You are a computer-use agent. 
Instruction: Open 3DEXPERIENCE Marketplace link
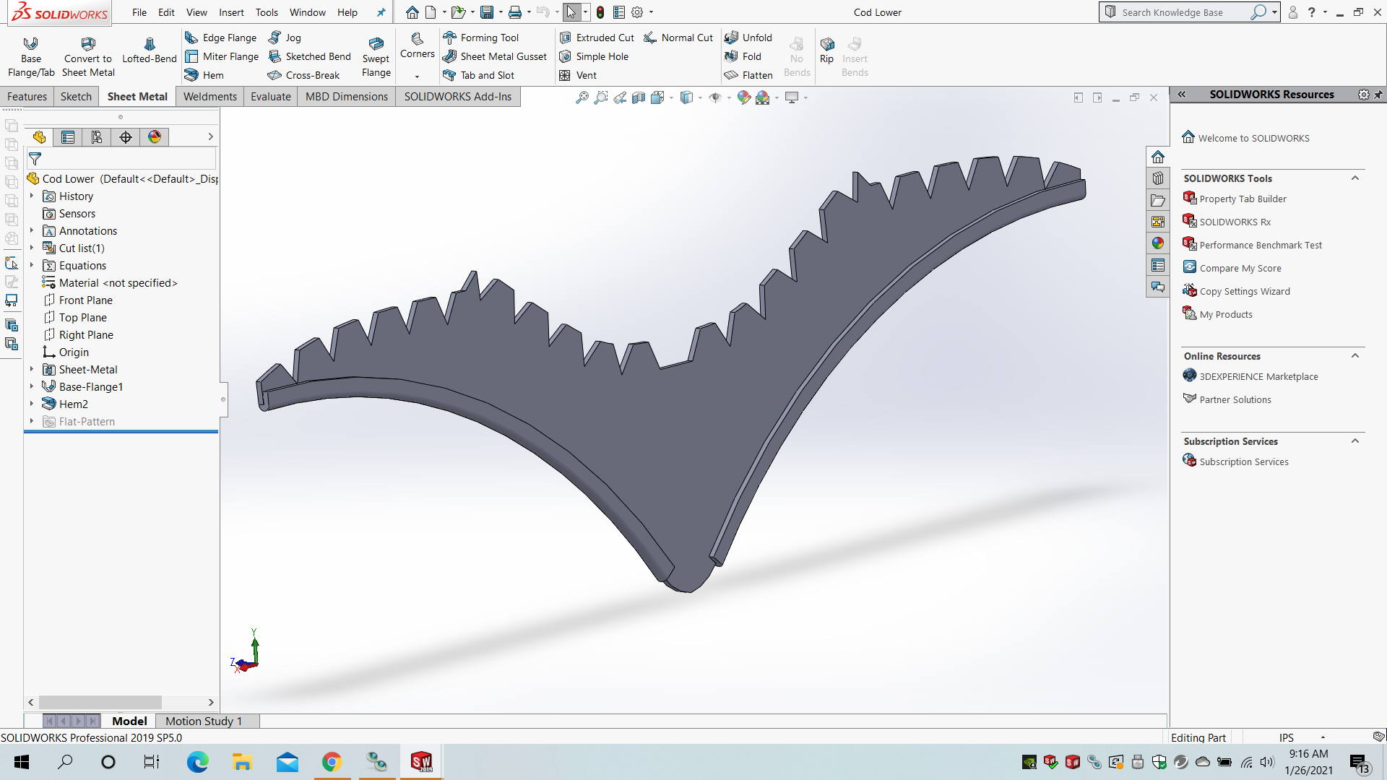[x=1261, y=376]
